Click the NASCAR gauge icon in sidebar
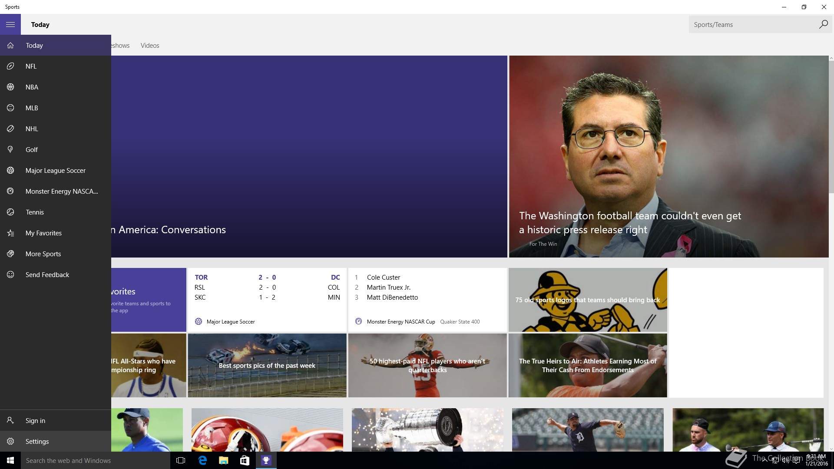834x469 pixels. 10,191
